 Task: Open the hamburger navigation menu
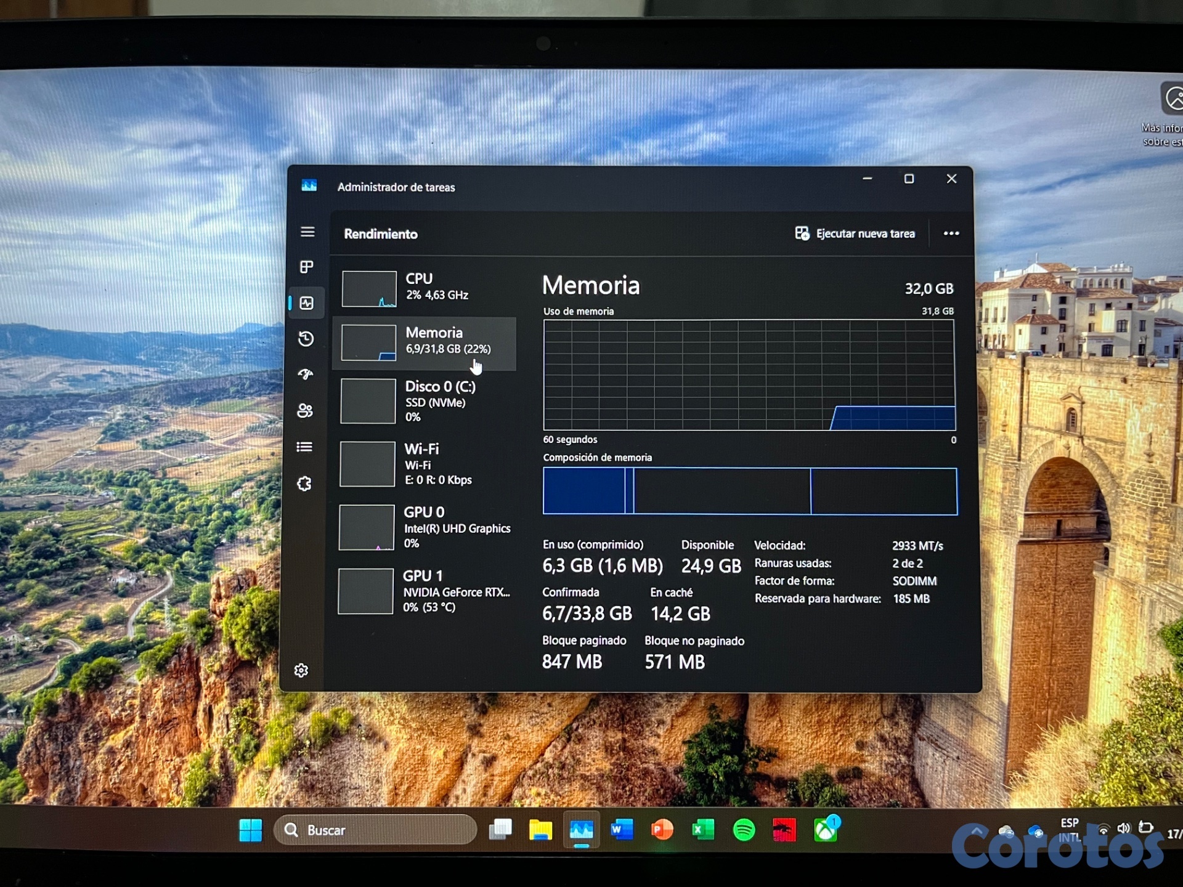pyautogui.click(x=307, y=232)
